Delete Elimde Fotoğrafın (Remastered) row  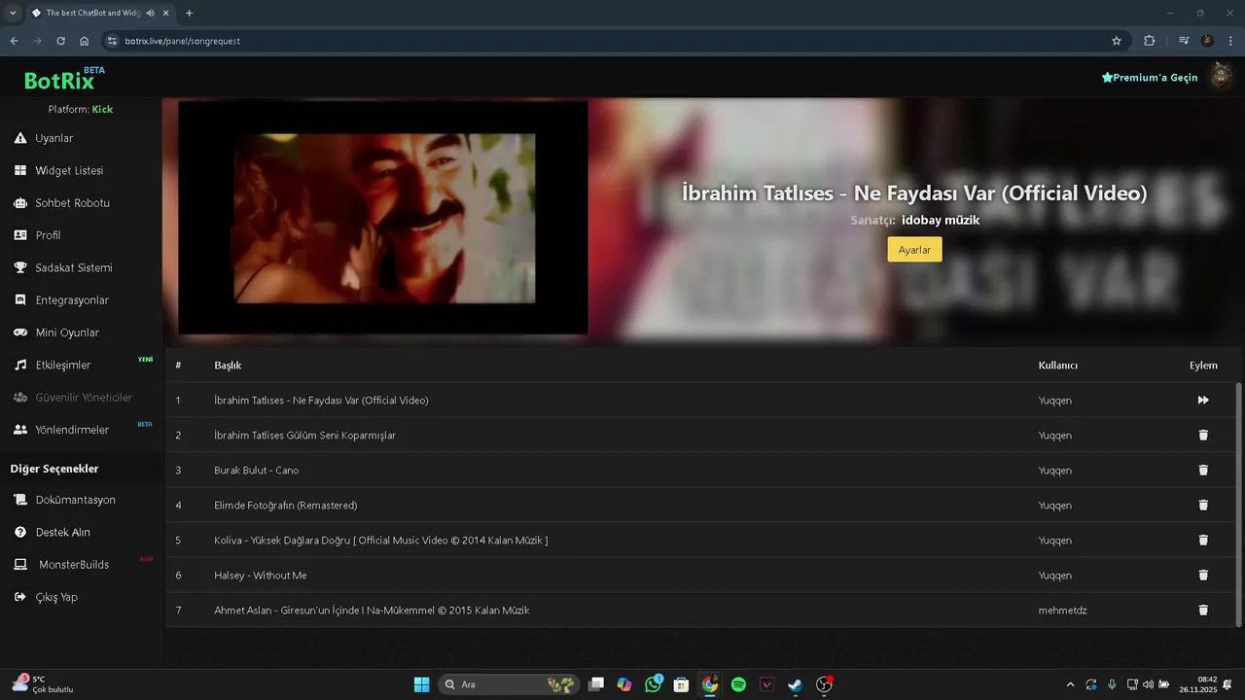click(1203, 505)
